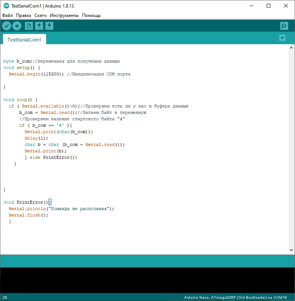
Task: Click 'void PrintError()' function header
Action: [x=25, y=202]
